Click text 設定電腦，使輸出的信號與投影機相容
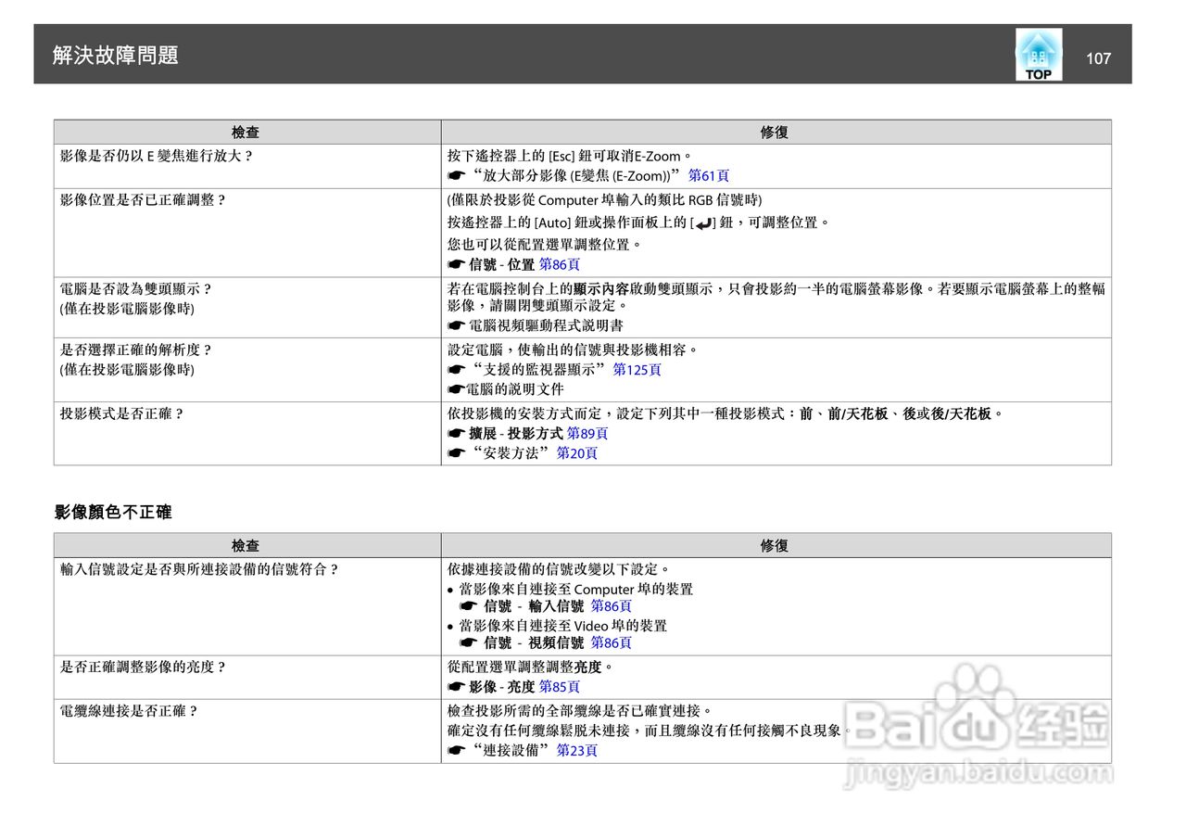 [x=573, y=350]
